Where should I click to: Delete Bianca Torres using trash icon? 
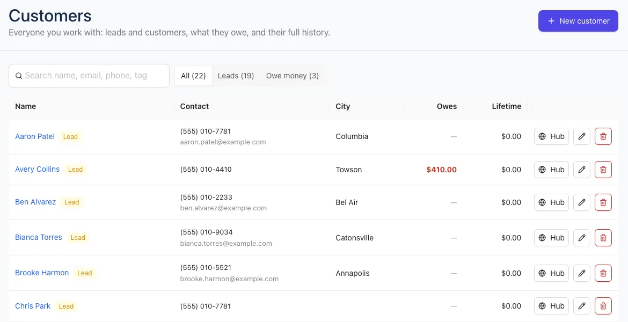[x=603, y=238]
